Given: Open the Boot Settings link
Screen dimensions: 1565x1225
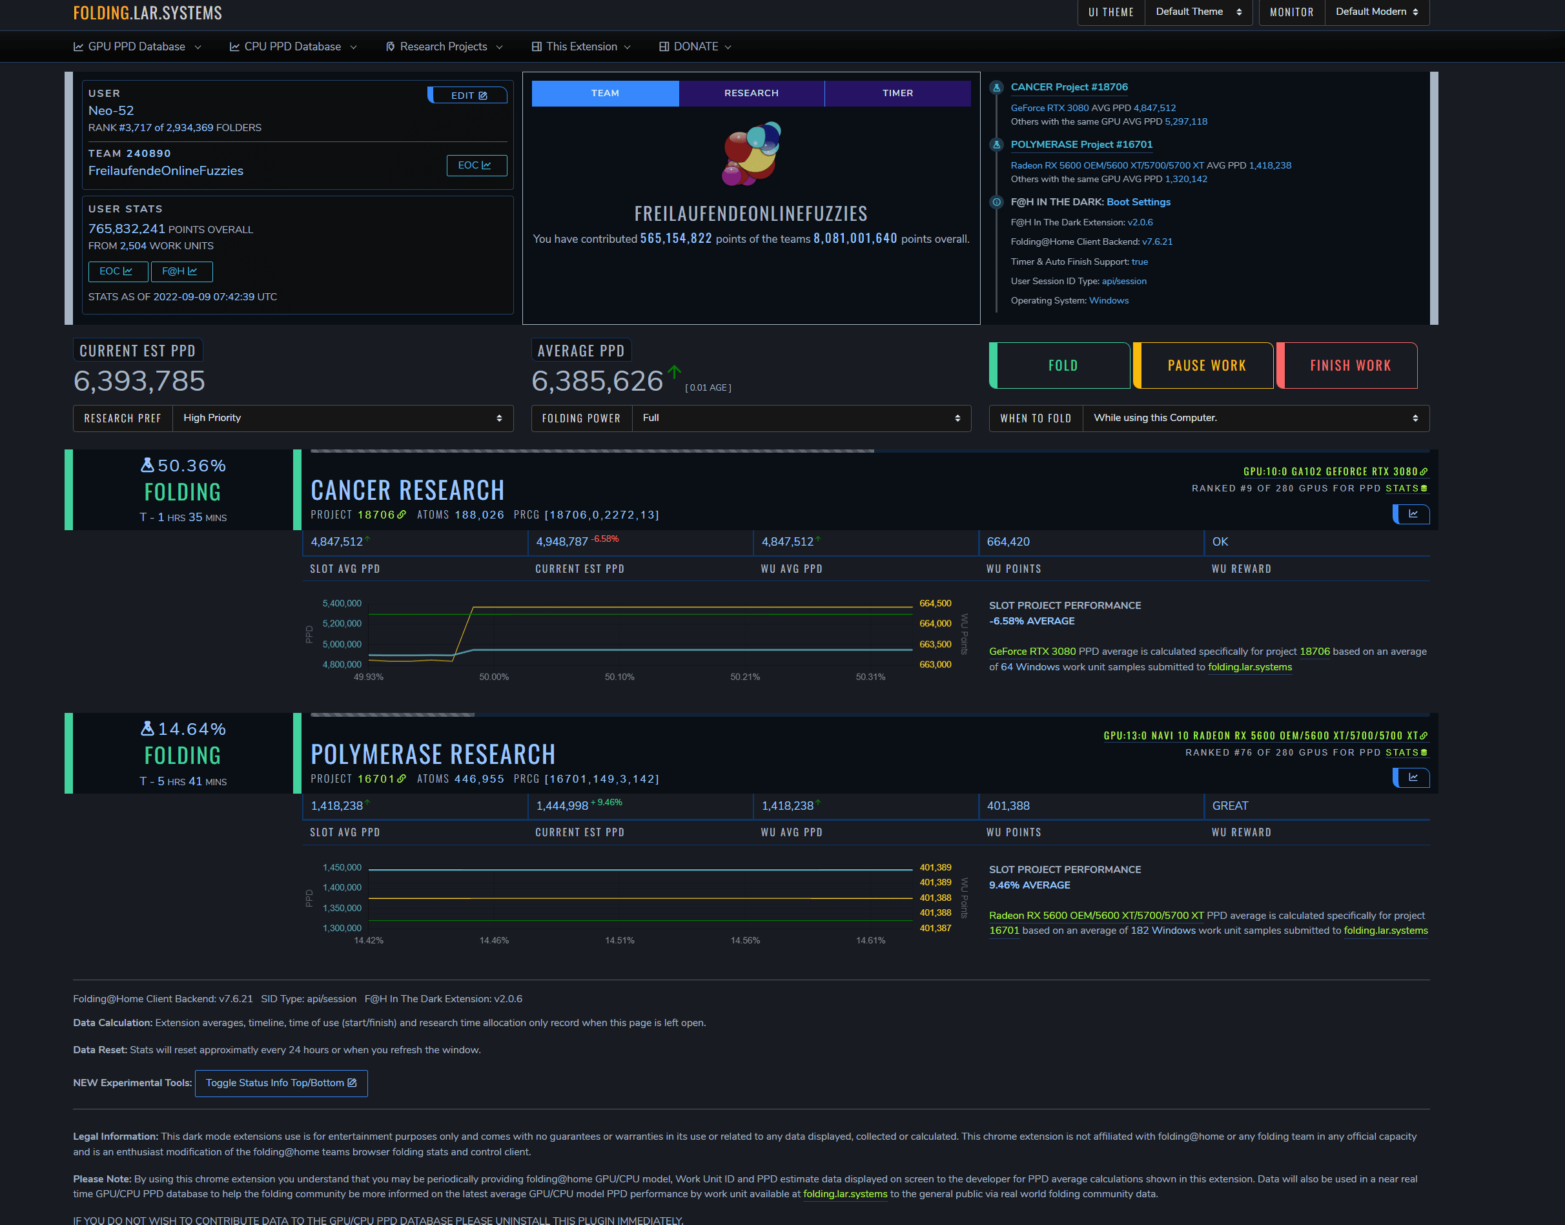Looking at the screenshot, I should click(1138, 201).
